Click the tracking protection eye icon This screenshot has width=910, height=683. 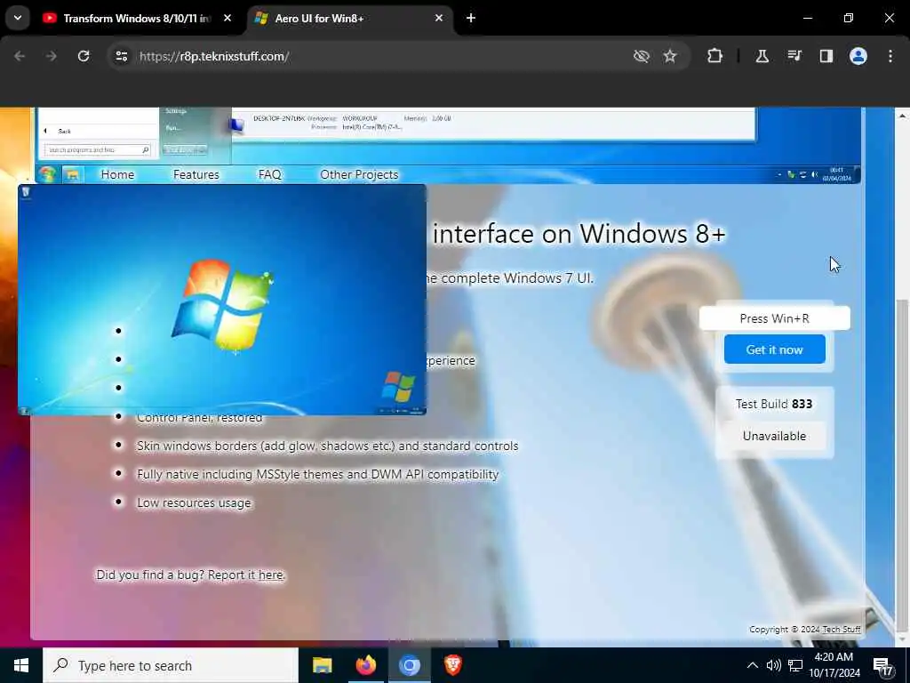click(x=641, y=56)
